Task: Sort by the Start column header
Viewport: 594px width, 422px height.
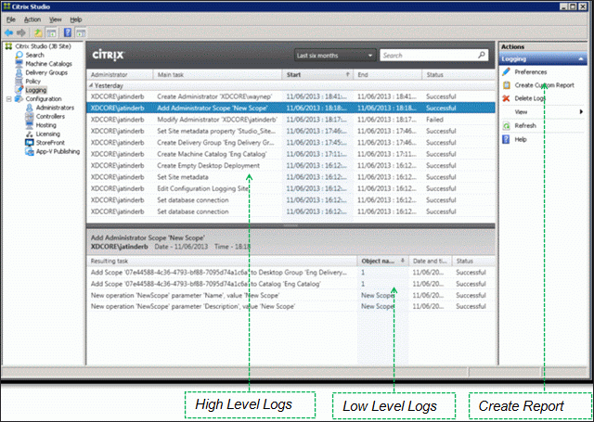Action: 317,74
